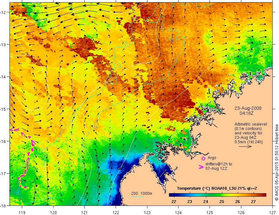Click the latitude axis label -13

click(4, 45)
